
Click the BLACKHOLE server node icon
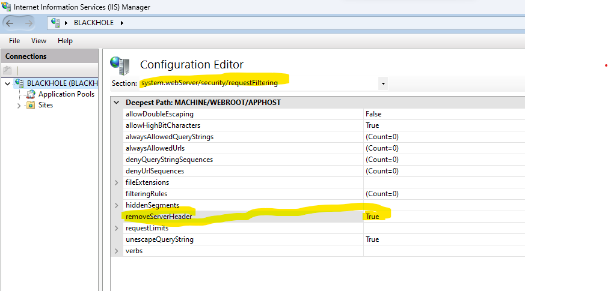[19, 83]
